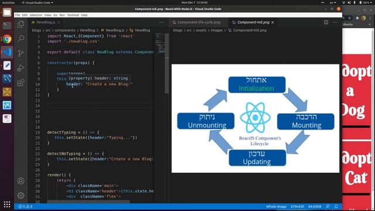Change zoom via 'Whole Image' status item
The image size is (375, 211).
pos(276,206)
